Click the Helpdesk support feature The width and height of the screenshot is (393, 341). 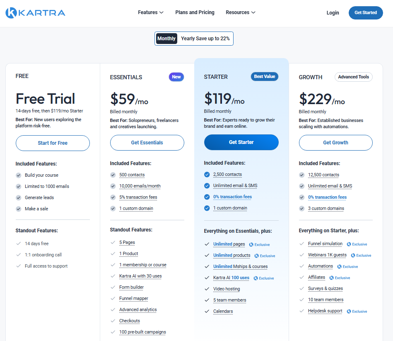tap(325, 311)
